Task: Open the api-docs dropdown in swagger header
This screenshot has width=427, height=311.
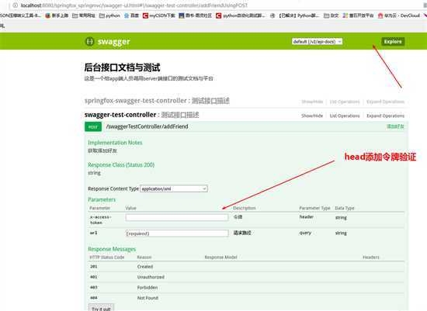Action: [x=317, y=42]
